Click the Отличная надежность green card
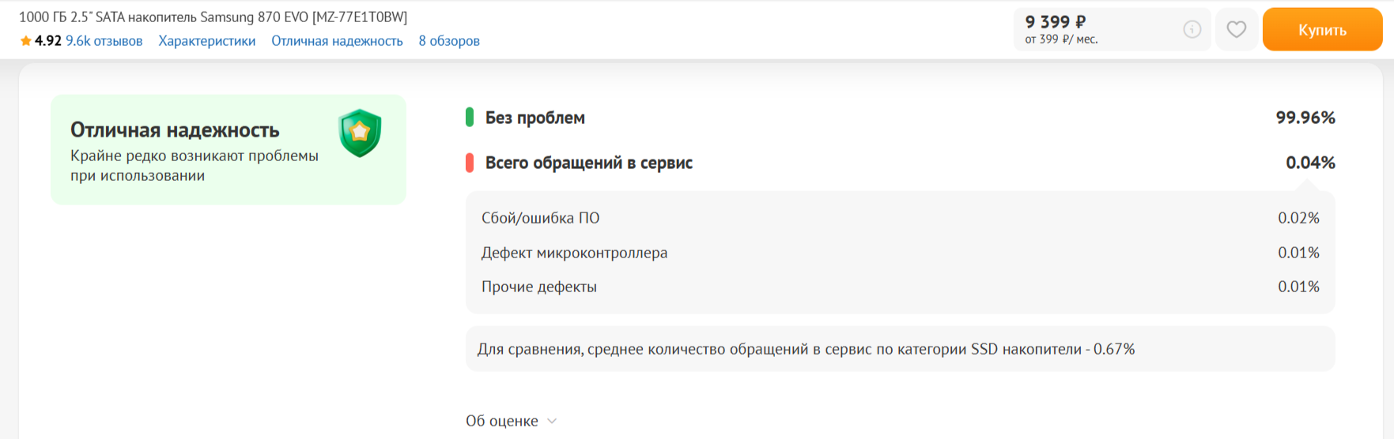 (x=229, y=150)
